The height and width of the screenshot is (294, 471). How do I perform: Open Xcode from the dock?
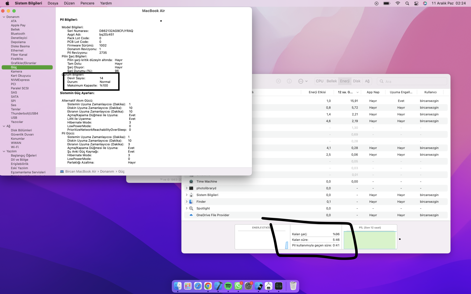tap(218, 286)
